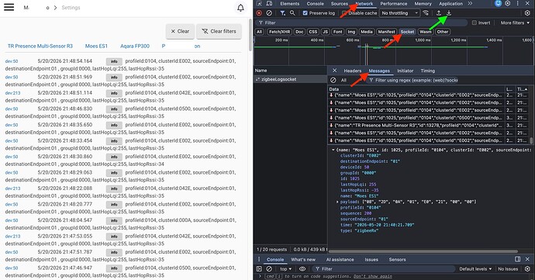Export HAR with download icon
Image resolution: width=535 pixels, height=280 pixels.
tap(449, 13)
